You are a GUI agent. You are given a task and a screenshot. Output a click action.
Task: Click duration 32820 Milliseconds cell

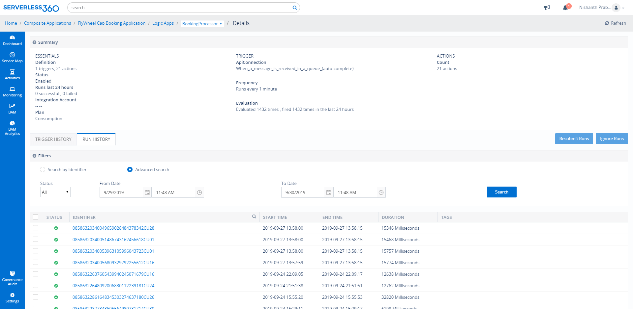pos(400,297)
